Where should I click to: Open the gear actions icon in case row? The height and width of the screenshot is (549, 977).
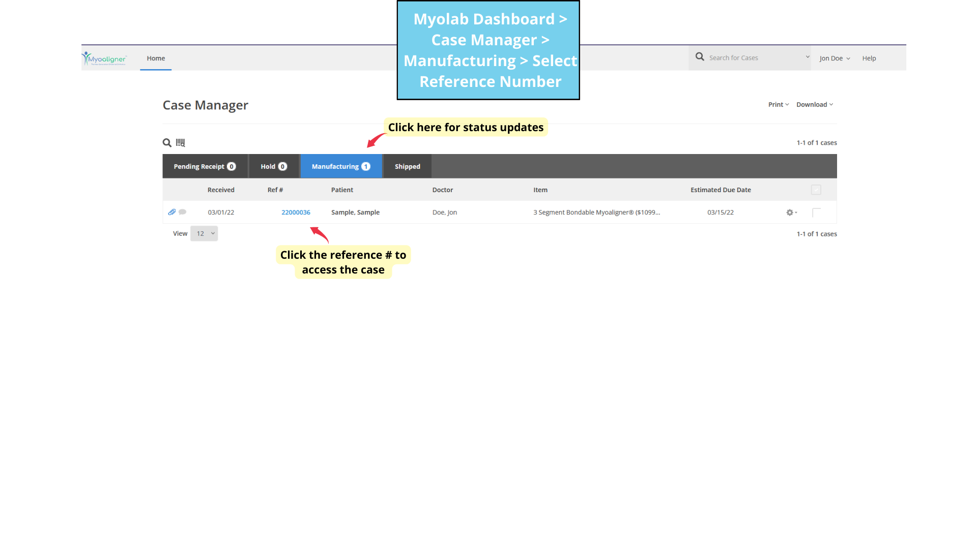(x=791, y=212)
